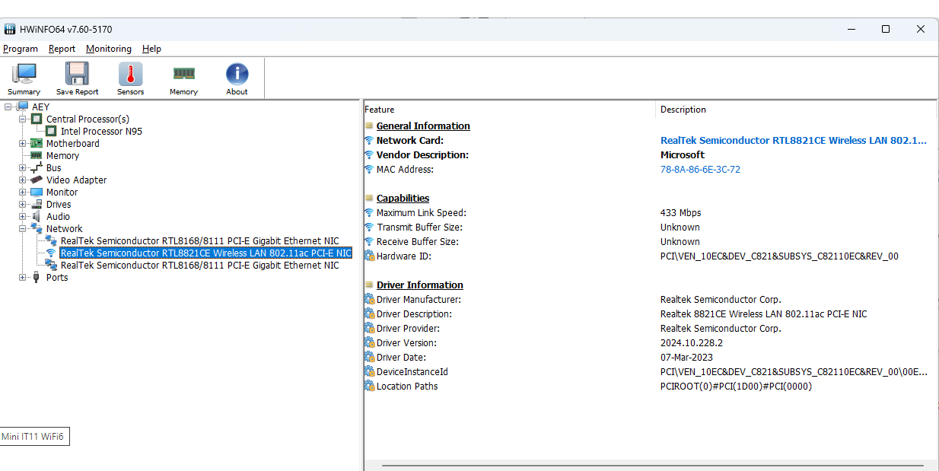Expand the Bus node
Viewport: 939px width, 471px height.
pyautogui.click(x=22, y=168)
